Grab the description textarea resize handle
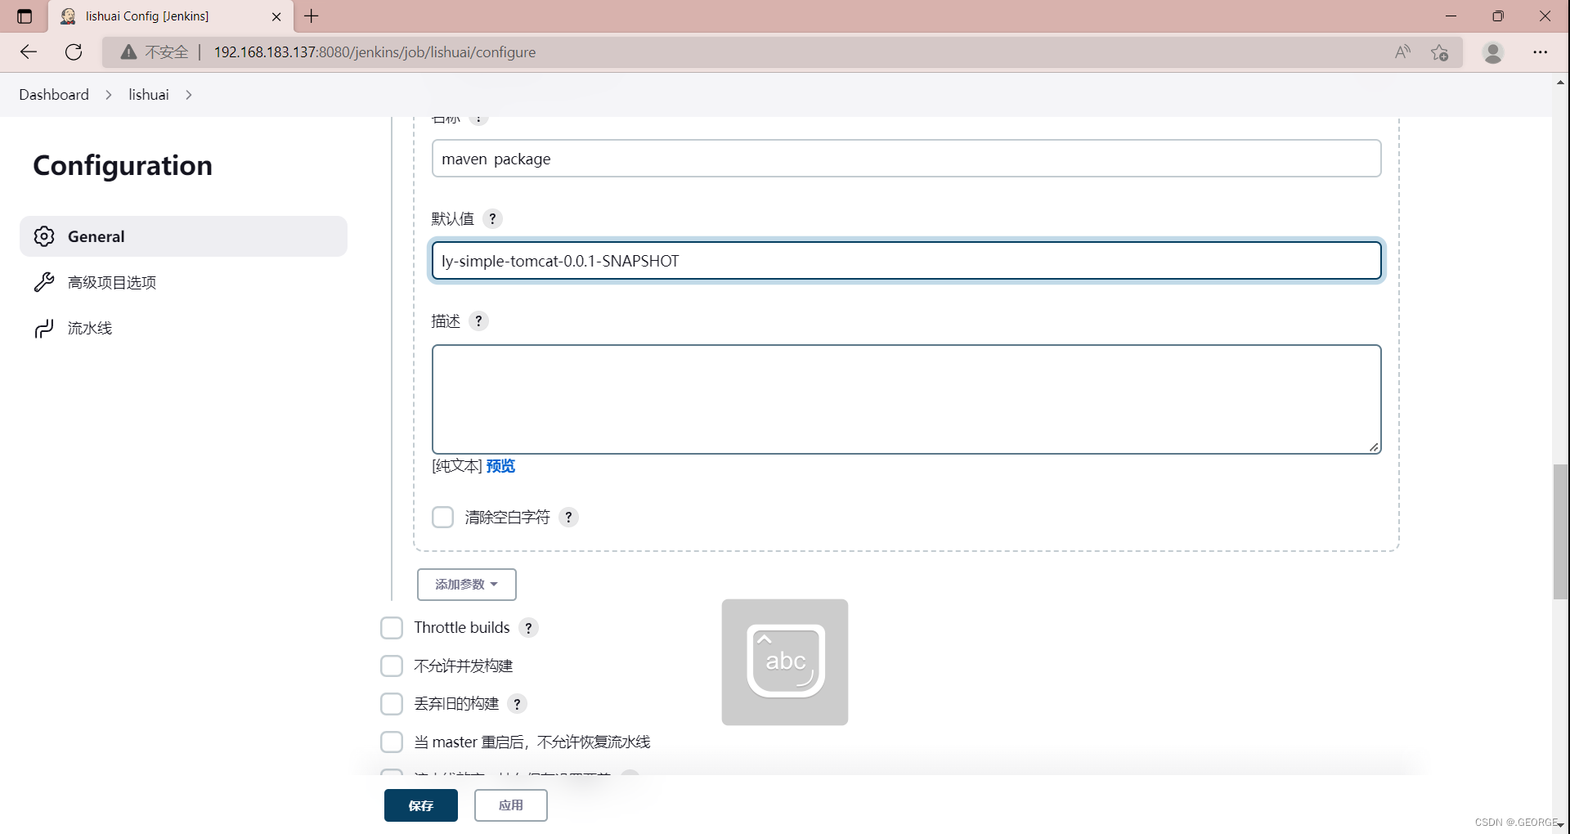 coord(1375,447)
